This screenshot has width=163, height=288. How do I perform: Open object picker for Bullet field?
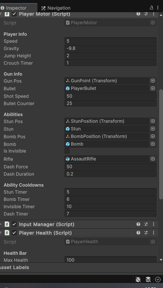(x=153, y=88)
